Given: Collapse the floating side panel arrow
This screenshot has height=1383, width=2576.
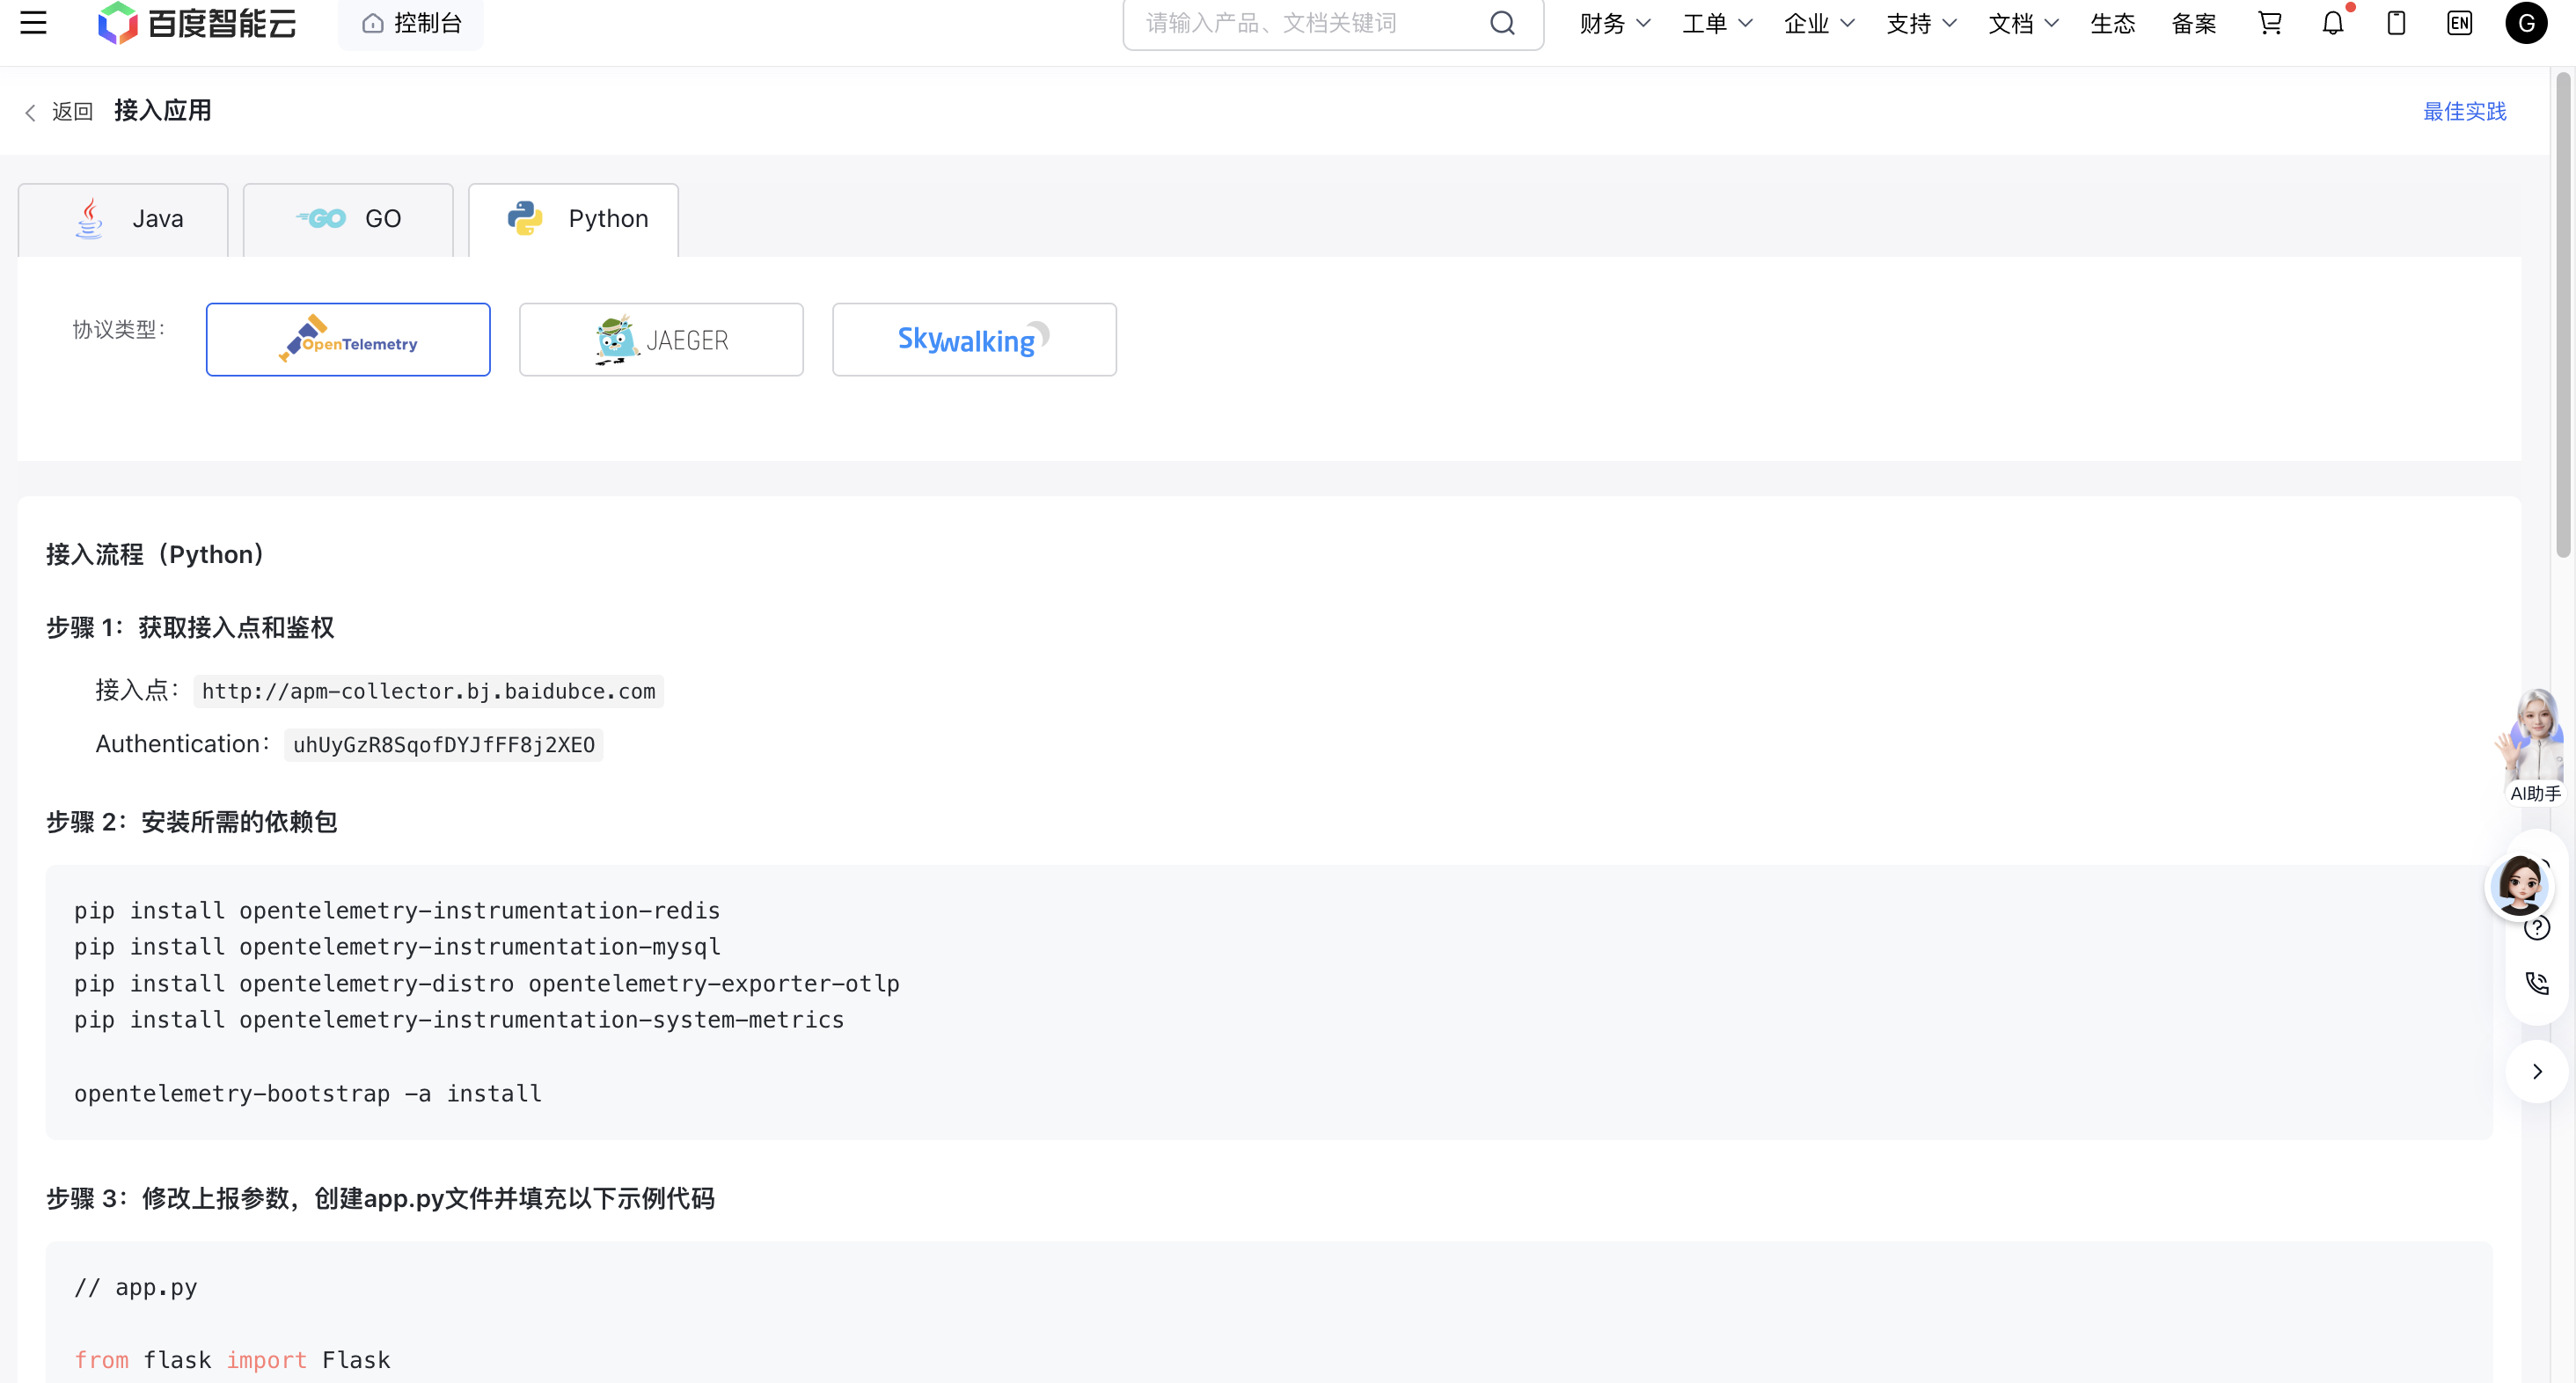Looking at the screenshot, I should (x=2537, y=1072).
